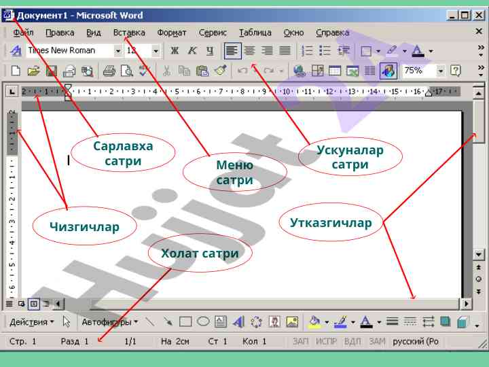Center align the text
The height and width of the screenshot is (367, 489).
[x=249, y=50]
